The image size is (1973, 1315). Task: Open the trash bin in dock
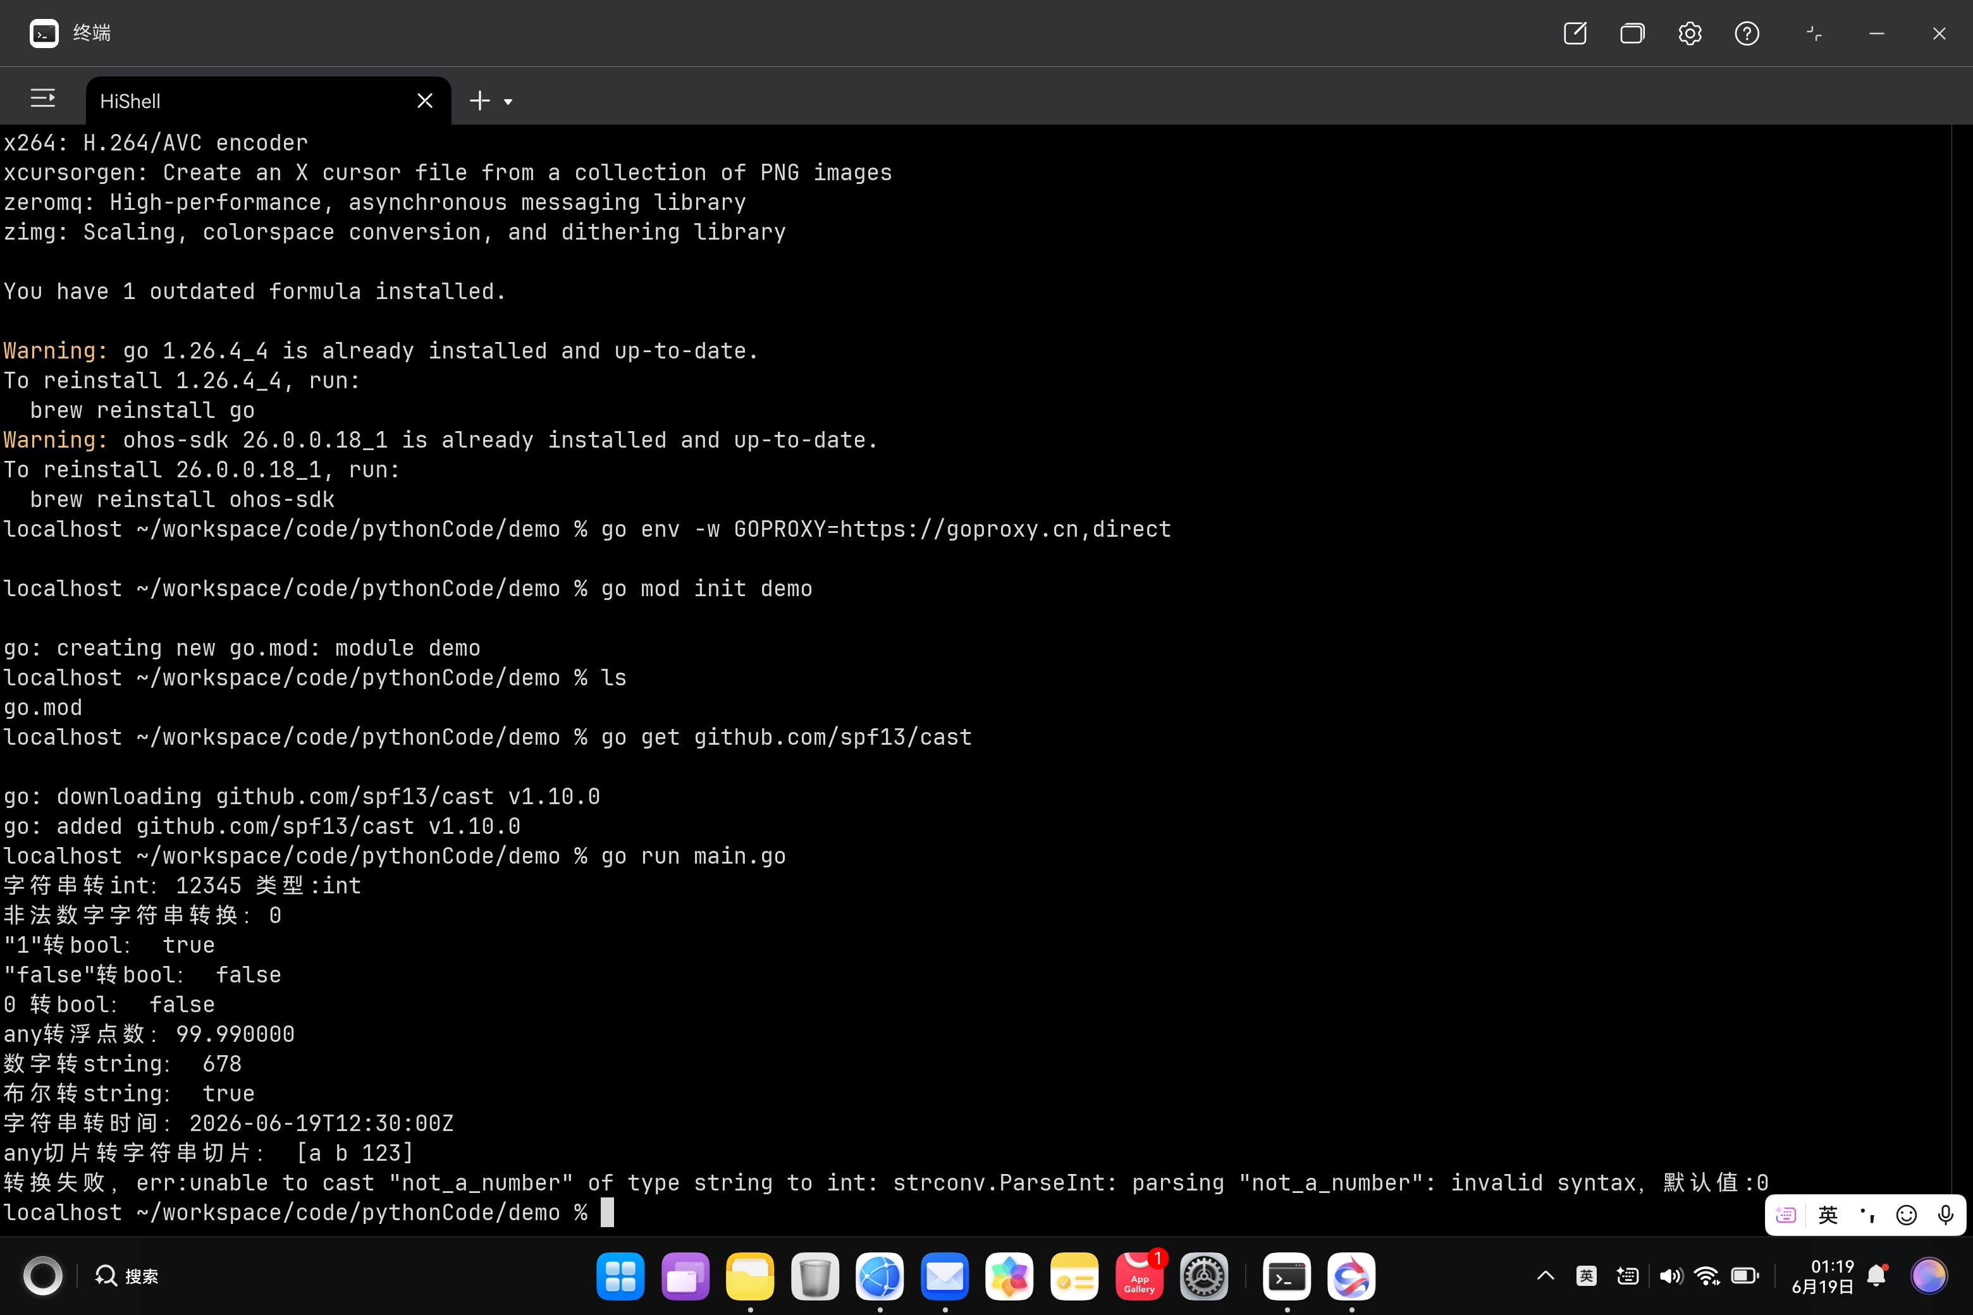[x=814, y=1276]
